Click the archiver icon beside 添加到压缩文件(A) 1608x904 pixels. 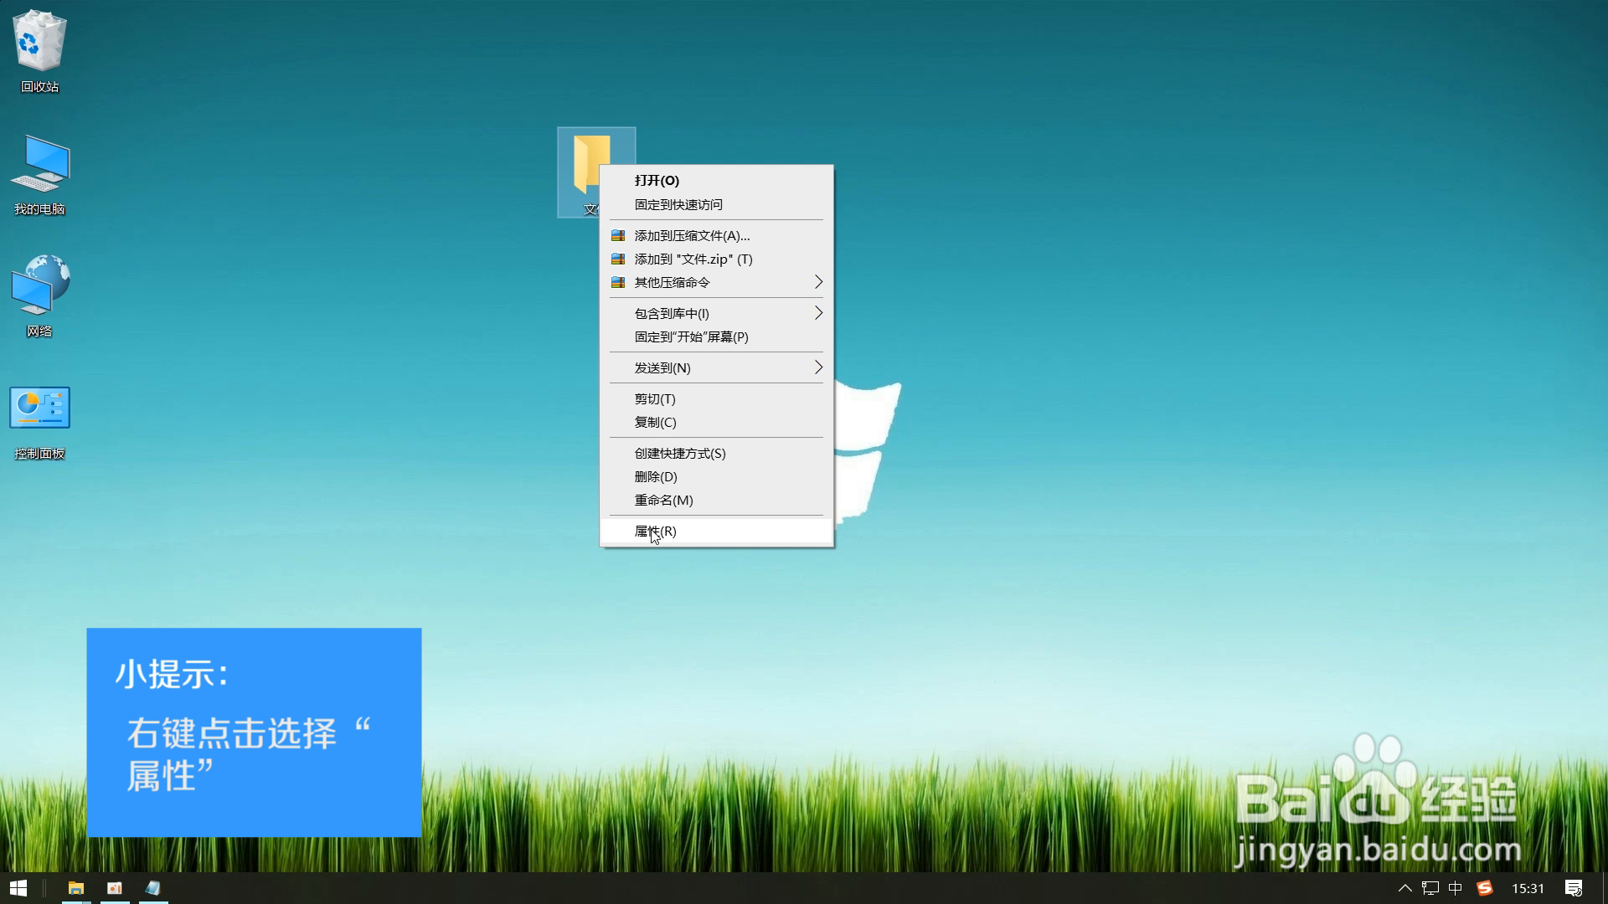[618, 236]
